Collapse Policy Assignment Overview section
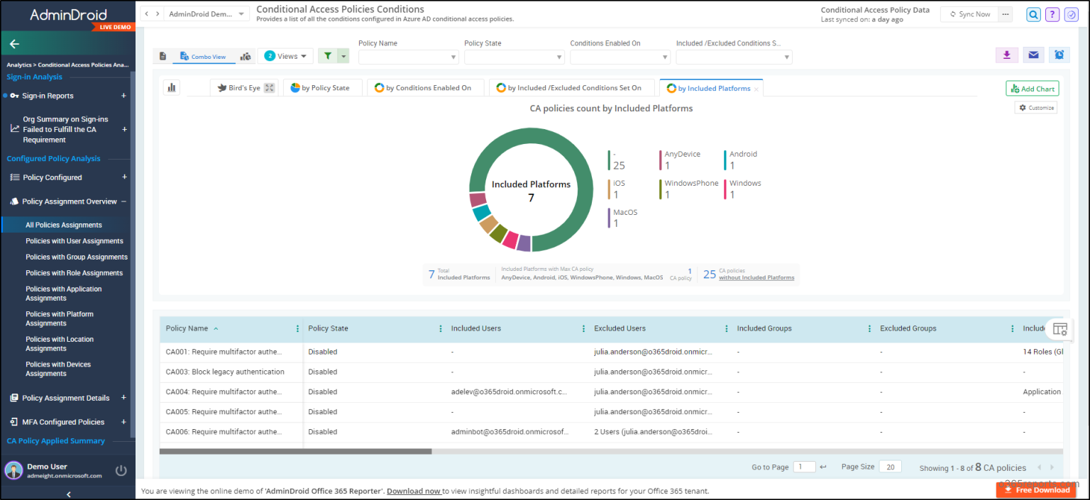1090x500 pixels. 124,201
